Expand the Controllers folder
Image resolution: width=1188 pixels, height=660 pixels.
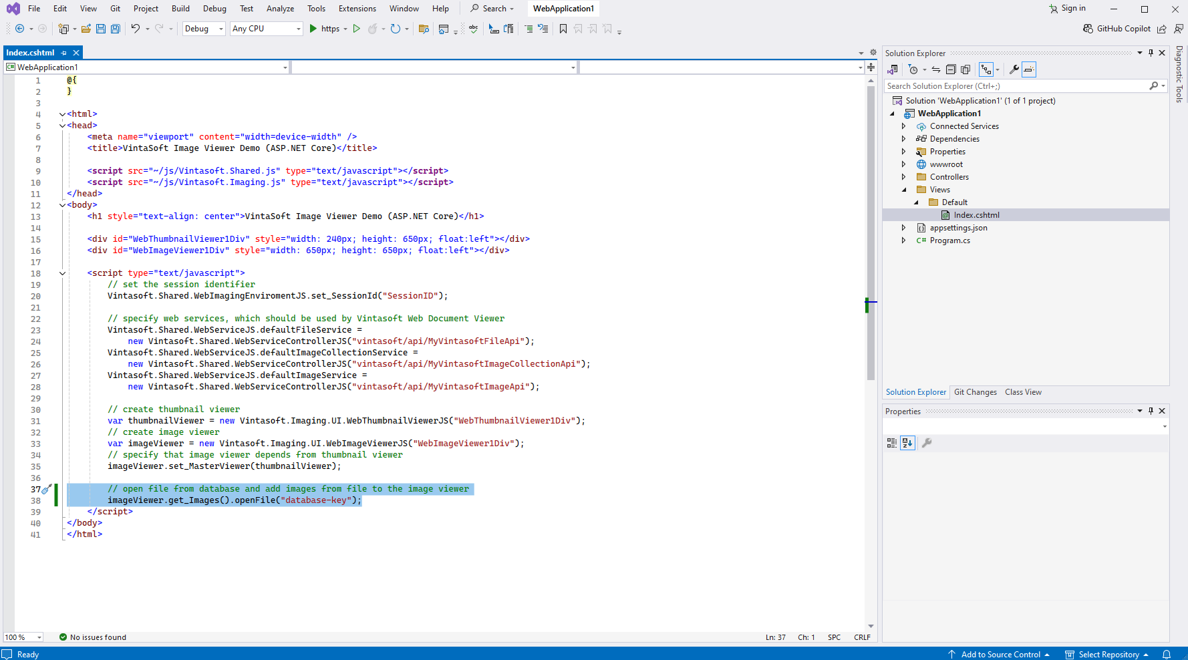point(903,177)
